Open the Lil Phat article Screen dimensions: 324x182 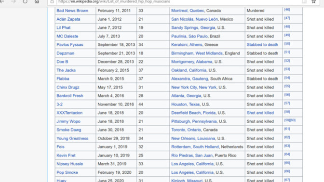[x=64, y=27]
